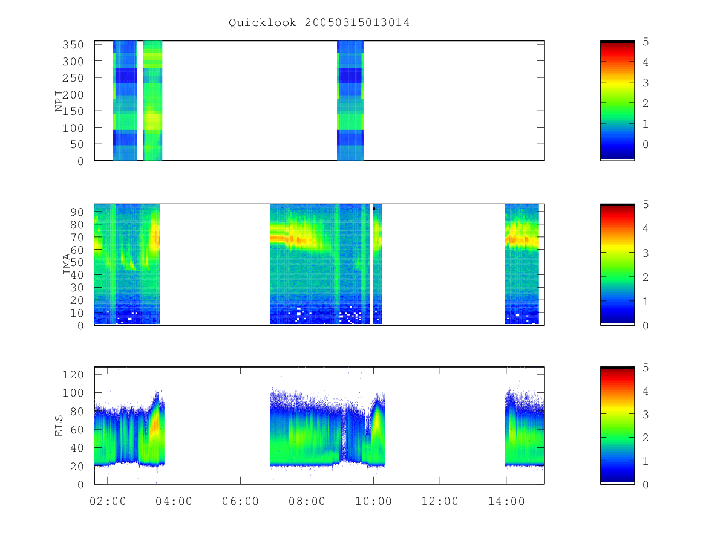Click the 120 tick label on ELS axis
726x544 pixels.
(x=74, y=374)
